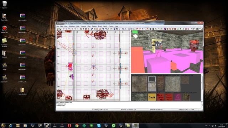Select the white door texture thumbnail
The height and width of the screenshot is (128, 228).
pos(152,84)
